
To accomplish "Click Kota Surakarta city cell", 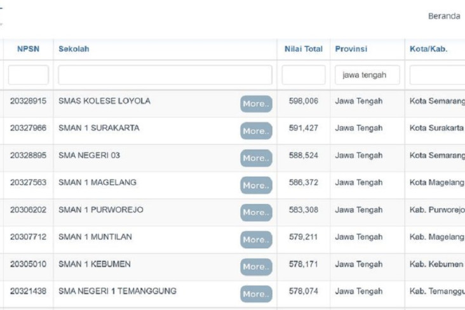I will pos(436,128).
